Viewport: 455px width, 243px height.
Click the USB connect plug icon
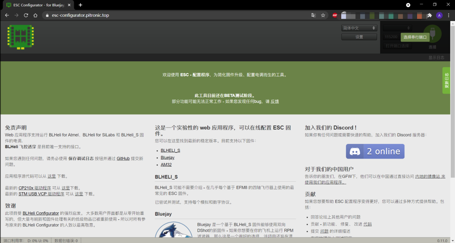(432, 34)
